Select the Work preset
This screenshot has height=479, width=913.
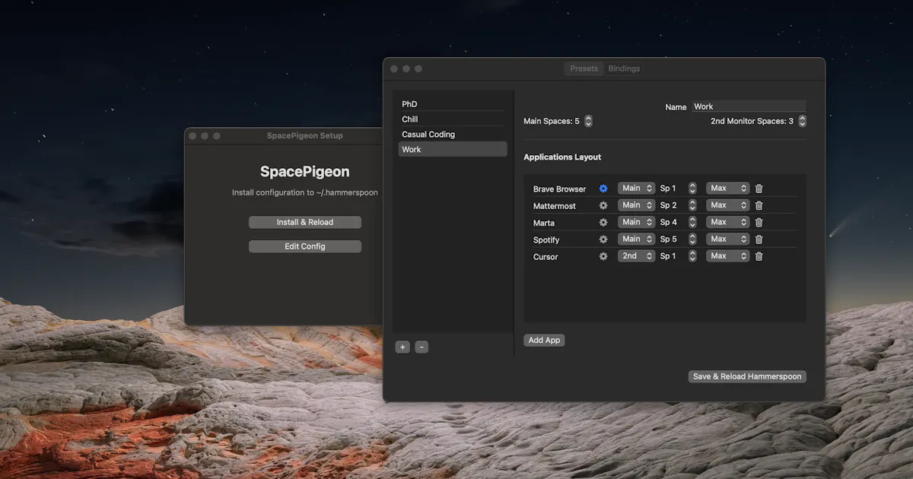[x=453, y=150]
